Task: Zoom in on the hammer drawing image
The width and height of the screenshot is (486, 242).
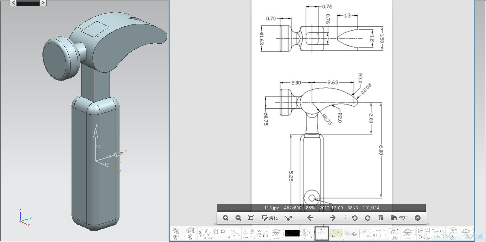Action: [225, 218]
